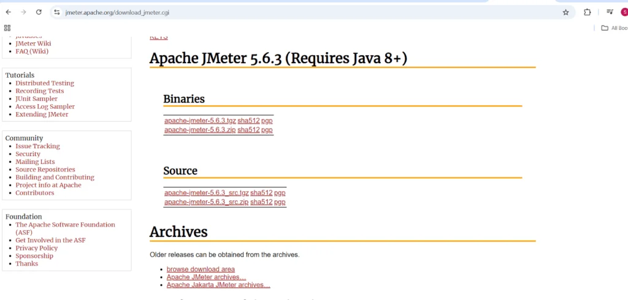Open pgp for apache-jmeter-5.6.3.zip binary

pos(267,130)
